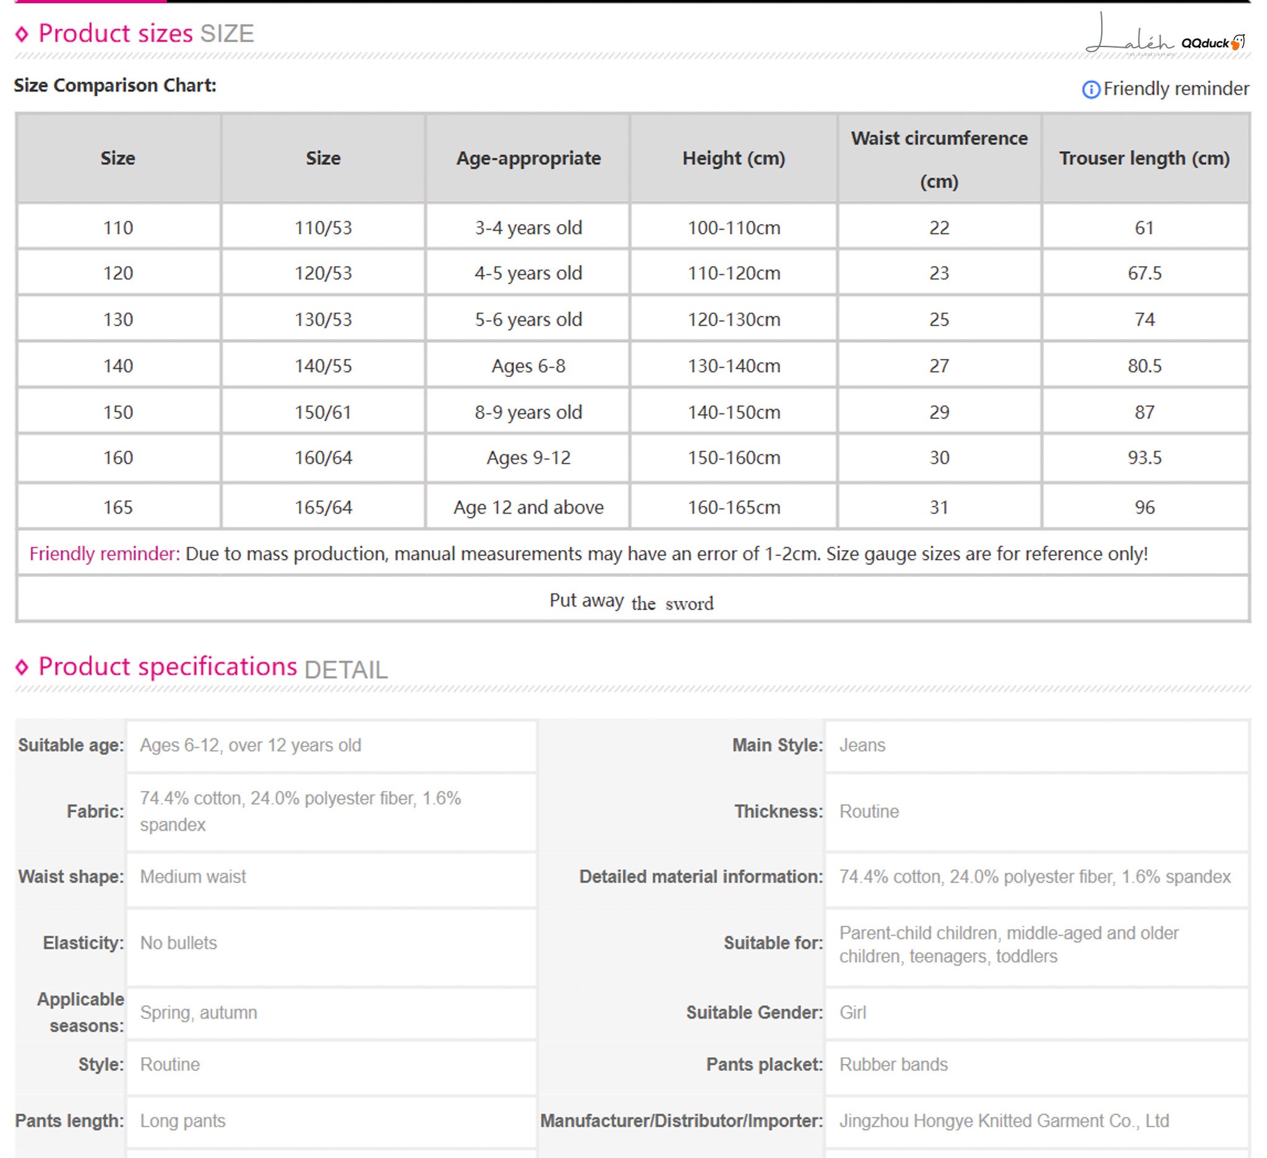Click the "110/53" size cell
Screen dimensions: 1267x1158
point(323,227)
